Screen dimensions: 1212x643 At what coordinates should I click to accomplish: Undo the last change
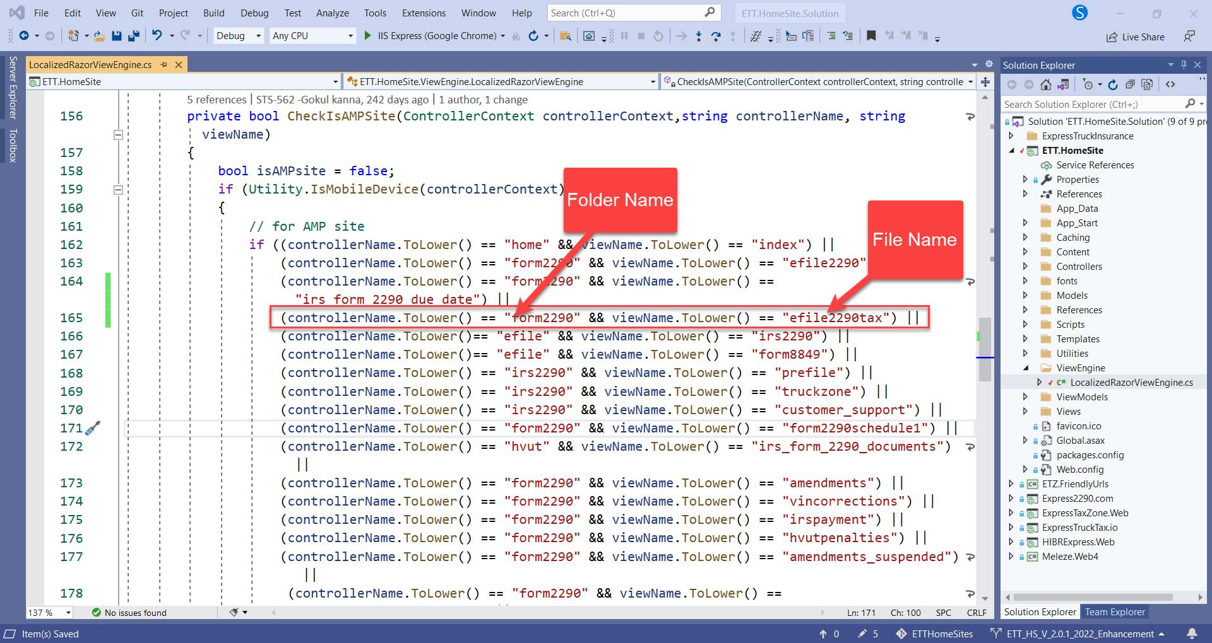[x=157, y=36]
